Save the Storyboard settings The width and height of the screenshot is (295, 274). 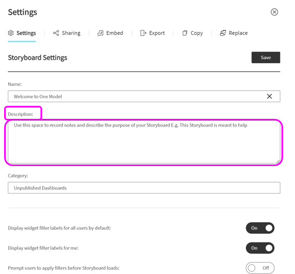265,58
